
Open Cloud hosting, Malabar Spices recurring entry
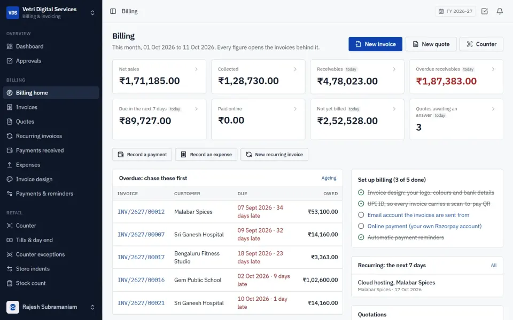tap(427, 285)
